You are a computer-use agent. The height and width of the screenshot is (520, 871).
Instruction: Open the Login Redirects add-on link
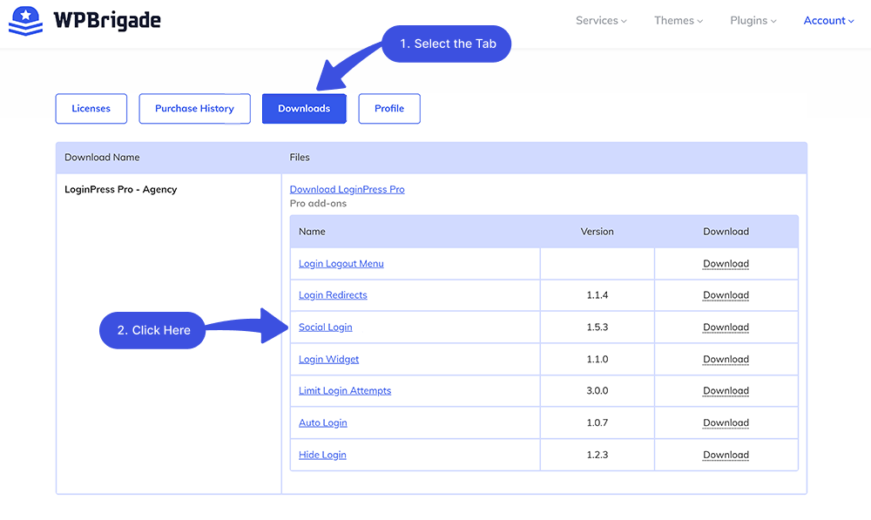(333, 295)
